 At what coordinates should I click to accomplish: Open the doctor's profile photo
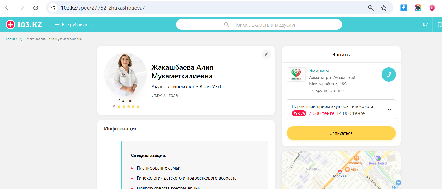[125, 74]
